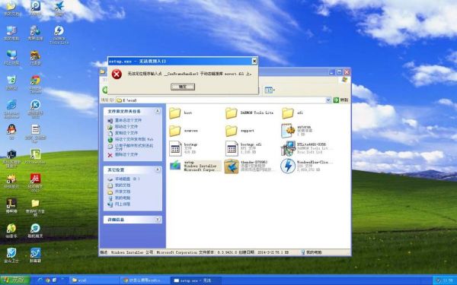Image resolution: width=457 pixels, height=285 pixels.
Task: Open the Start menu
Action: (x=15, y=280)
